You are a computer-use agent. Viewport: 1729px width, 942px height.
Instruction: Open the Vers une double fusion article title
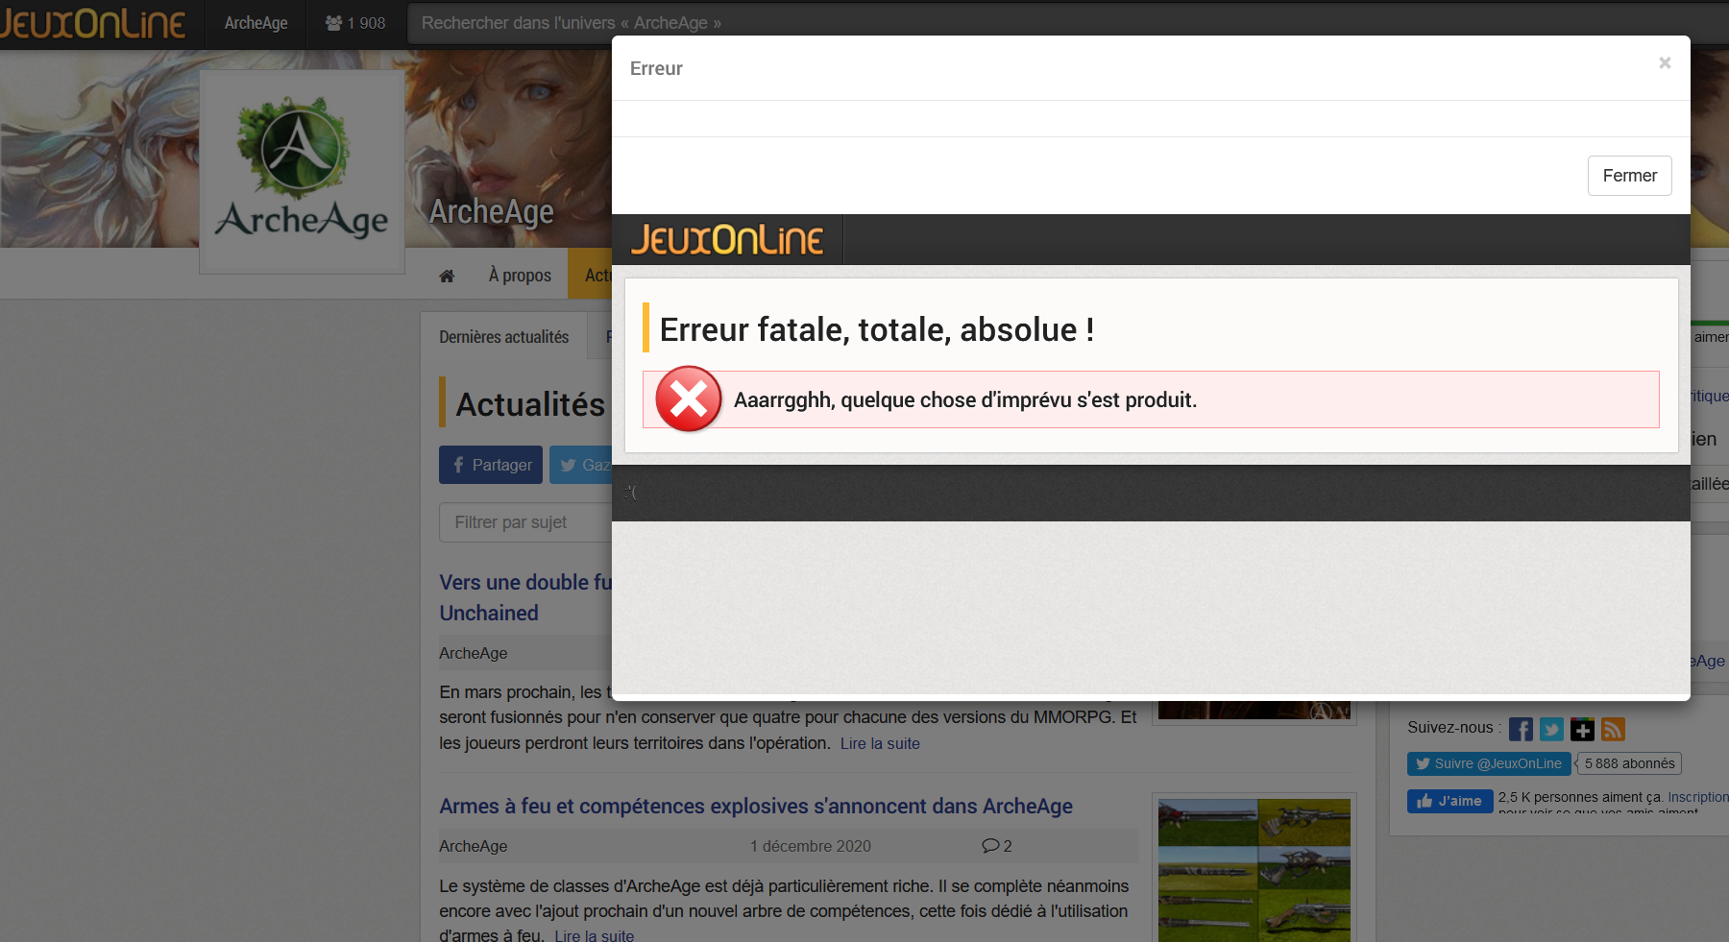(x=525, y=597)
